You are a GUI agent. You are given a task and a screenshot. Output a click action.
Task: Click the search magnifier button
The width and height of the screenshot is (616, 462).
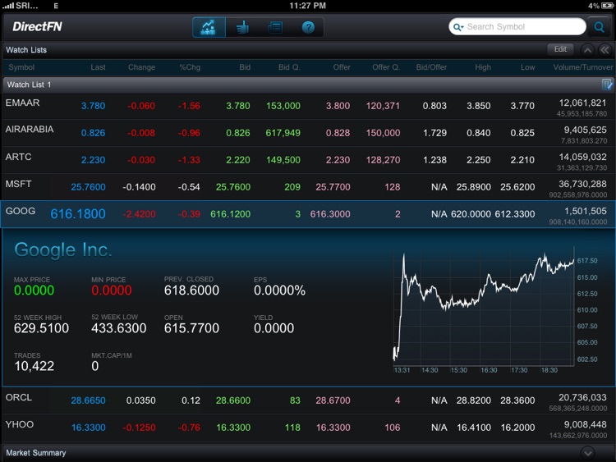(600, 27)
